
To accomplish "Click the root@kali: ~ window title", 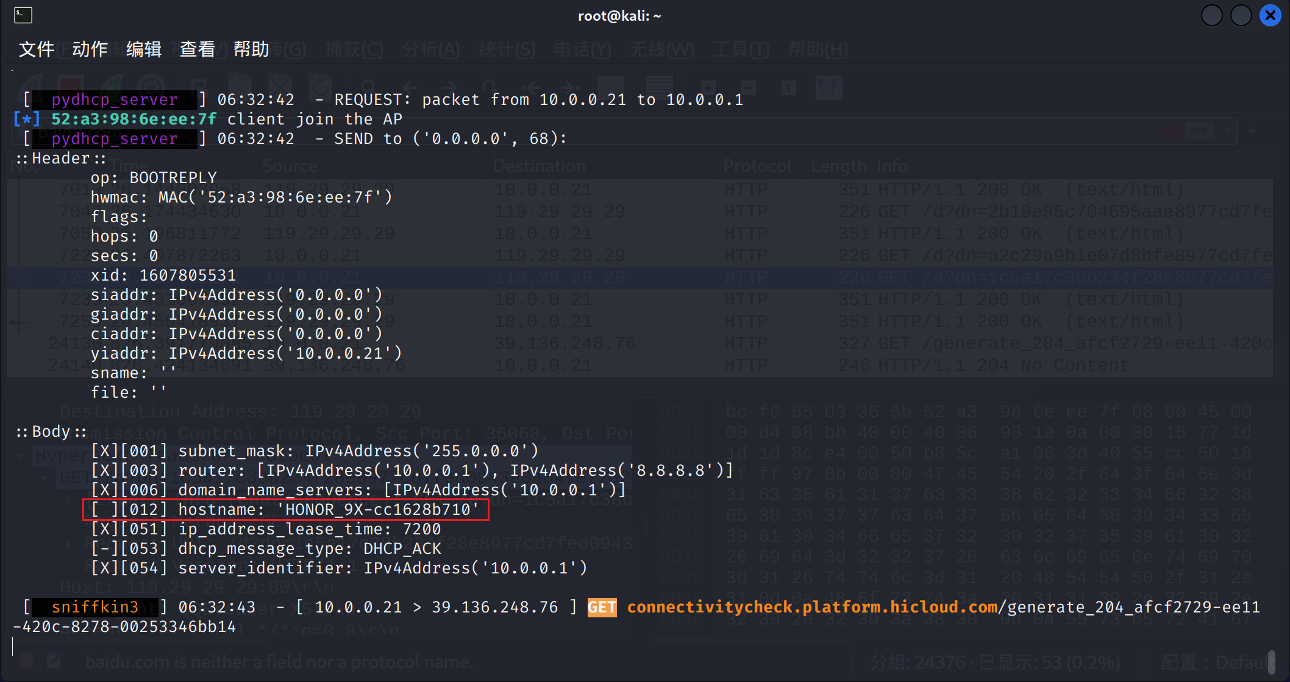I will 619,16.
